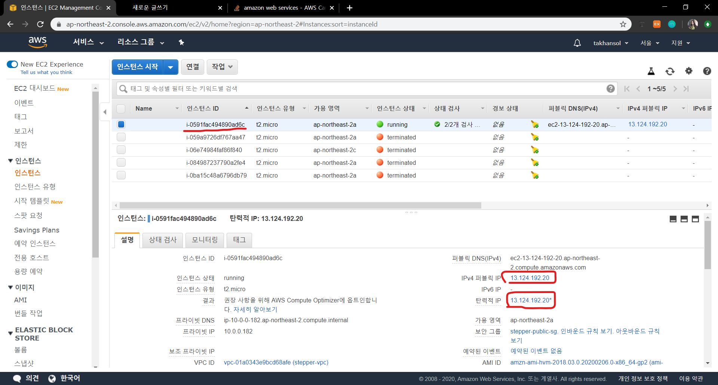Click the horizontal table scrollbar
This screenshot has height=385, width=718.
point(300,205)
